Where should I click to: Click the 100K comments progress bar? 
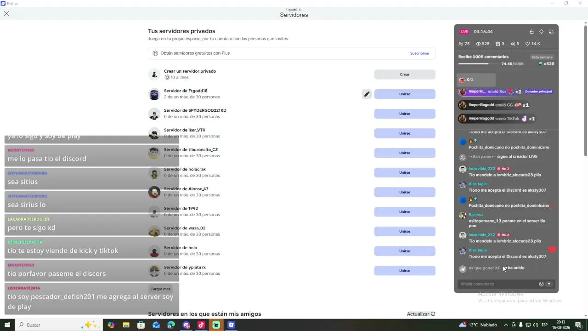tap(478, 64)
